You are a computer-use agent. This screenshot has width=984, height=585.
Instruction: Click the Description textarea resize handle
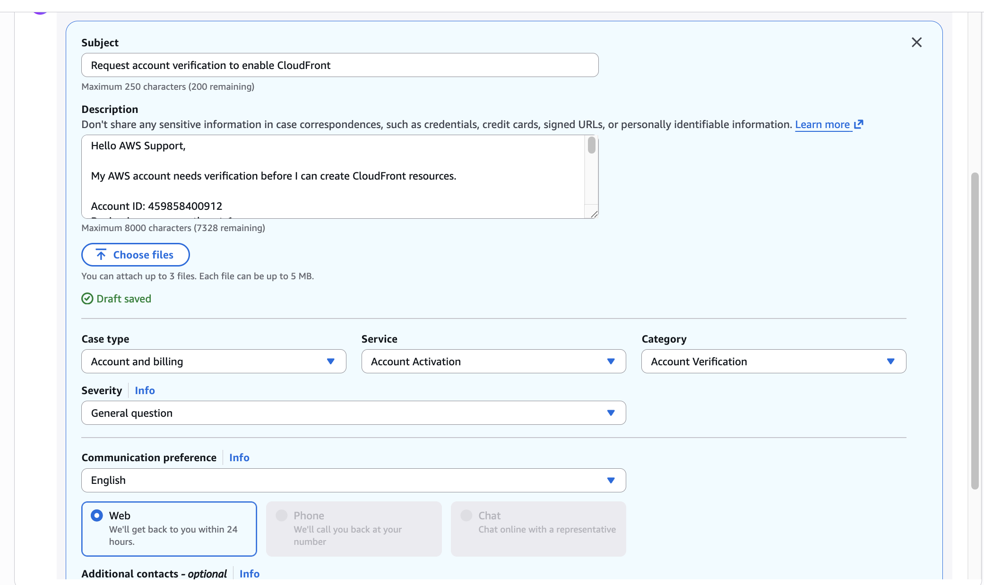pos(594,214)
